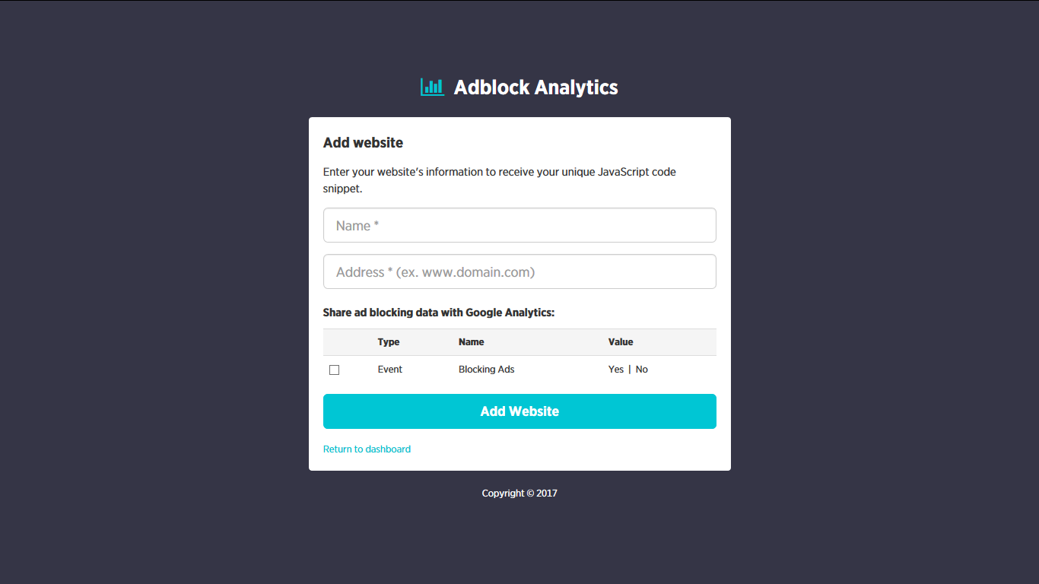Click the Add website heading
Viewport: 1039px width, 584px height.
(363, 142)
